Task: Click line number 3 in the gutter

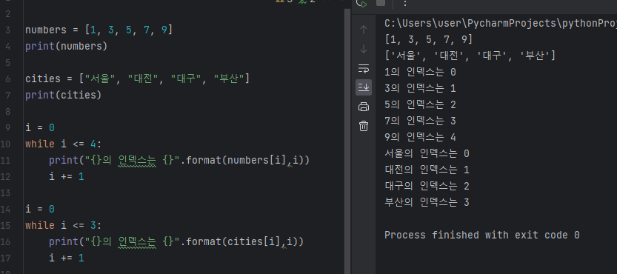Action: [8, 30]
